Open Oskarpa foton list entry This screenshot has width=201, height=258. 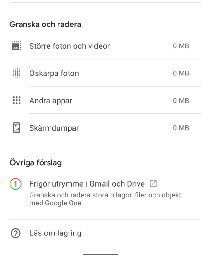(100, 73)
